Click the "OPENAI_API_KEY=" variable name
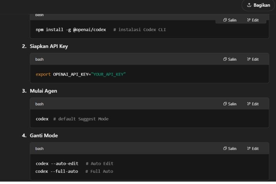The height and width of the screenshot is (184, 276). click(x=72, y=74)
